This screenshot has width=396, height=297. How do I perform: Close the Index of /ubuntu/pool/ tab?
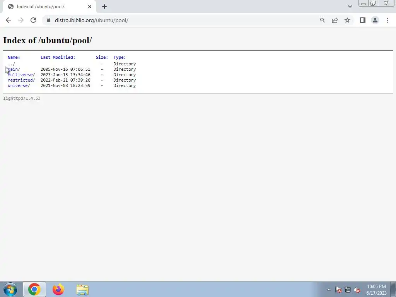click(90, 7)
